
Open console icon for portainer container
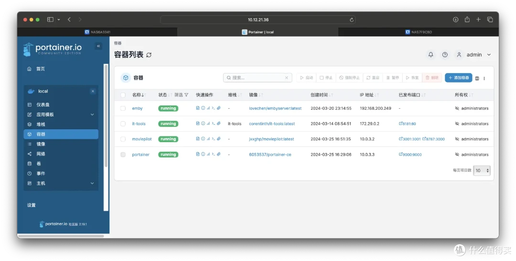(x=213, y=154)
